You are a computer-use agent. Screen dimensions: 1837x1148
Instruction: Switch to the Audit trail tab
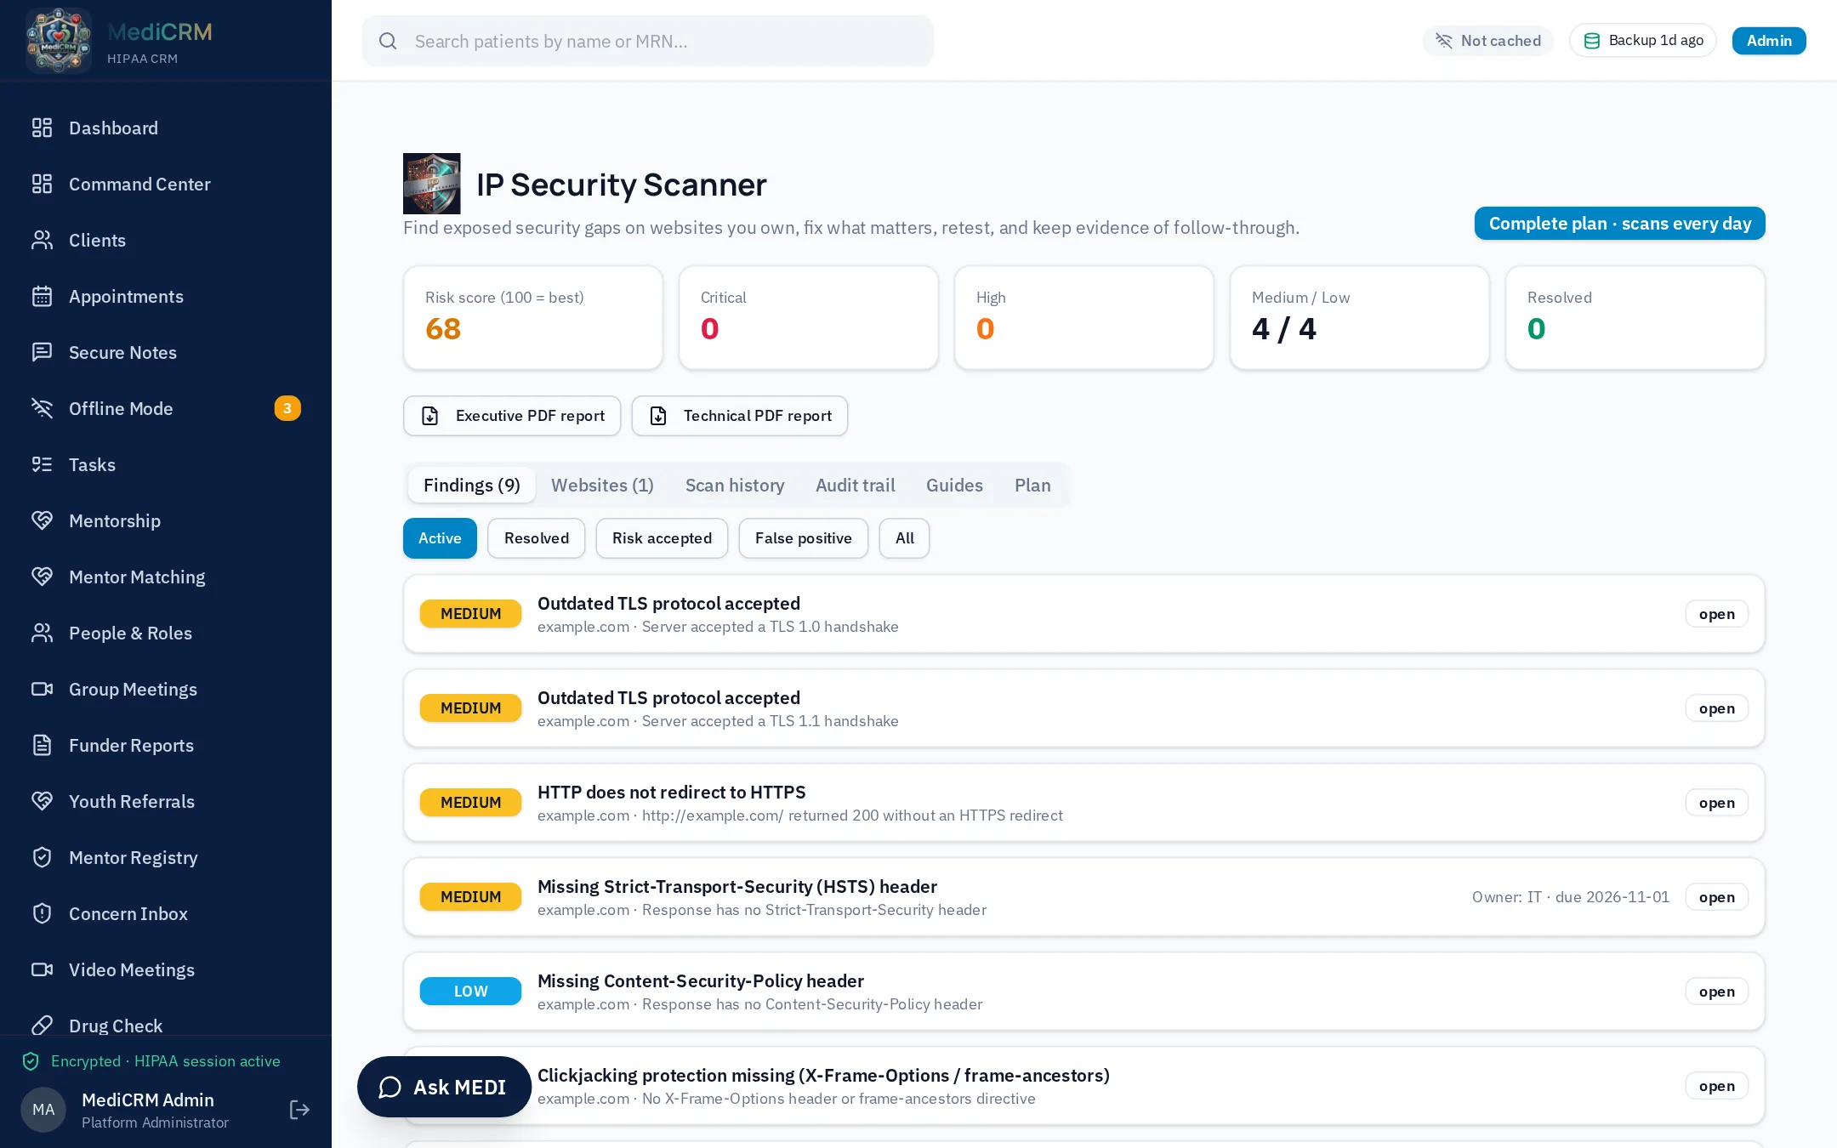[856, 486]
